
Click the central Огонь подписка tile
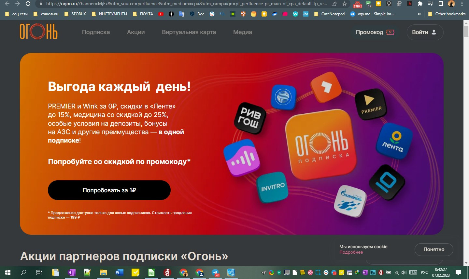click(321, 145)
